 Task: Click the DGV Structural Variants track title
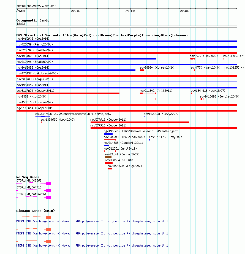pos(102,35)
